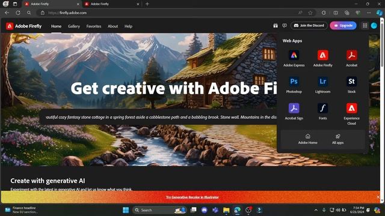
Task: Click the Adobe Firefly logo
Action: (x=24, y=26)
